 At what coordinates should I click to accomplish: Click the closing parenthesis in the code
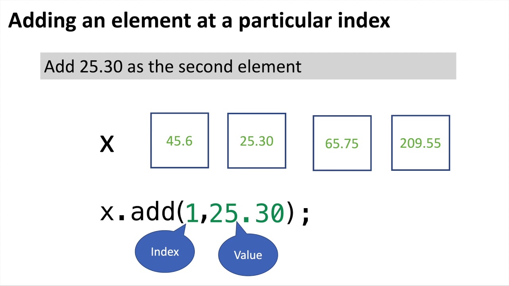click(290, 213)
